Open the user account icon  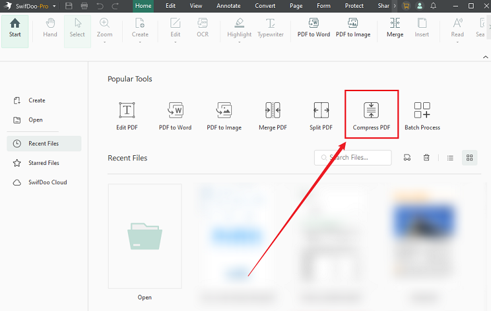(x=419, y=6)
